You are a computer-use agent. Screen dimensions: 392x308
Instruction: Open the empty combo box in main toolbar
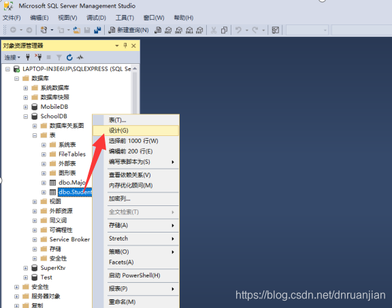pos(307,30)
